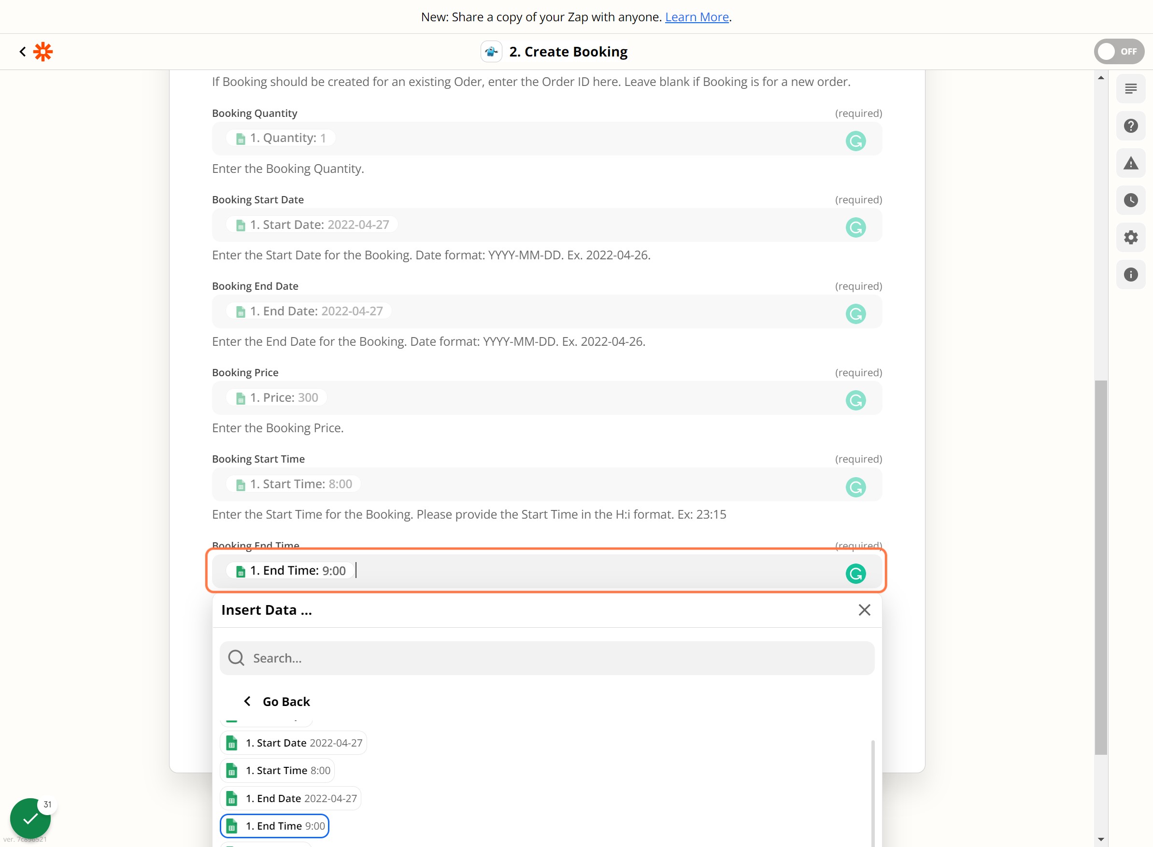Click the Booking End Date input field
Viewport: 1153px width, 847px height.
click(547, 311)
